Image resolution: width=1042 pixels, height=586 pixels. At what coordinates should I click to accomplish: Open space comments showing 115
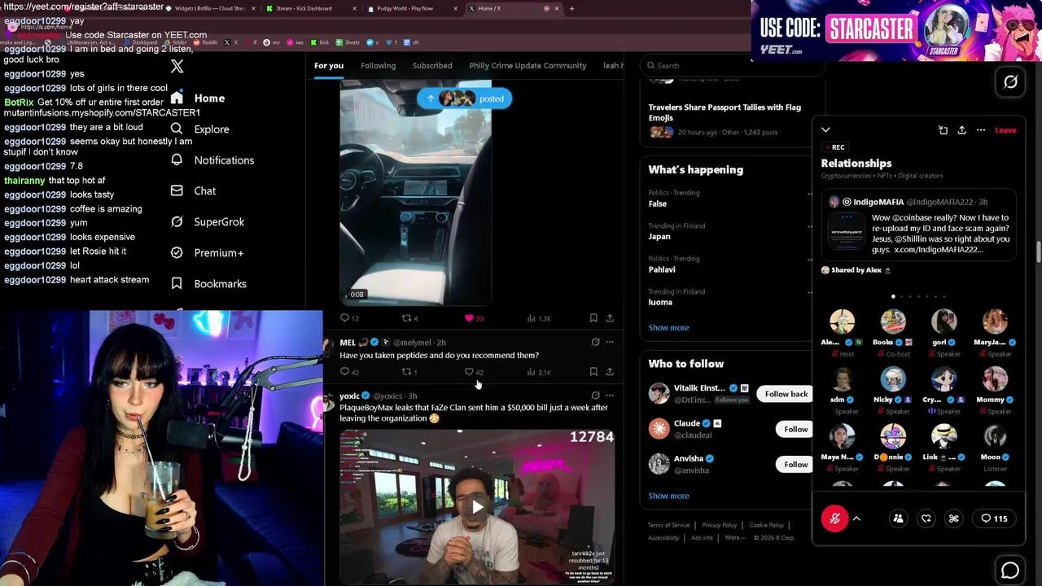coord(995,518)
